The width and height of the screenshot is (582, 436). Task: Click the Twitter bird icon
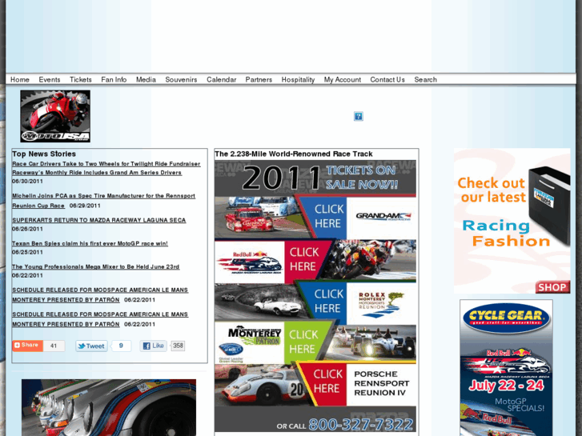(81, 346)
